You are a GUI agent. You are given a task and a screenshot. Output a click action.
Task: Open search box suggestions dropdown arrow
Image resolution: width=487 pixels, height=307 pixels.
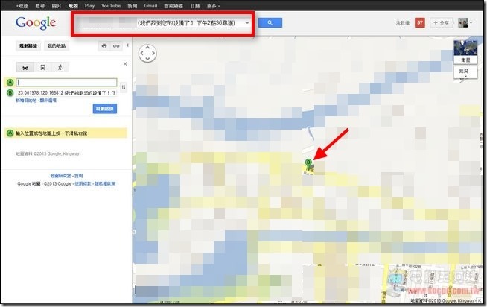(x=247, y=22)
